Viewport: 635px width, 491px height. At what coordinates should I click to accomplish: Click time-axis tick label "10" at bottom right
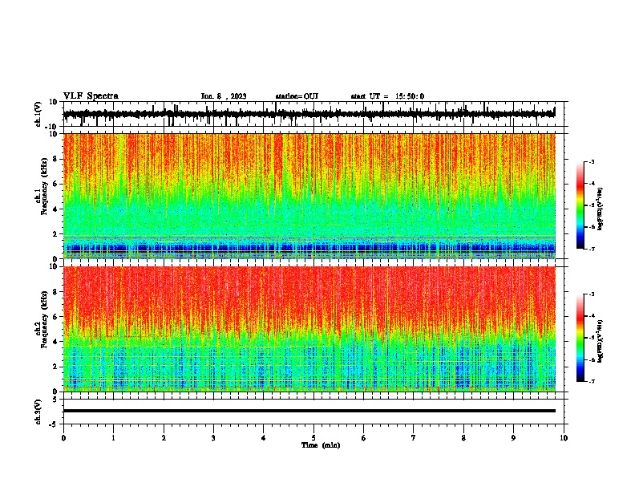click(x=564, y=438)
